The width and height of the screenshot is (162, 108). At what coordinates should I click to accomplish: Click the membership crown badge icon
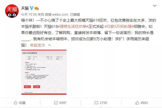[x=37, y=8]
